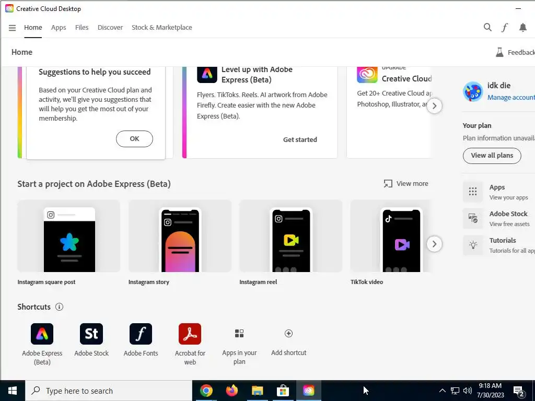Click the Shortcuts info icon
The width and height of the screenshot is (535, 401).
point(59,307)
